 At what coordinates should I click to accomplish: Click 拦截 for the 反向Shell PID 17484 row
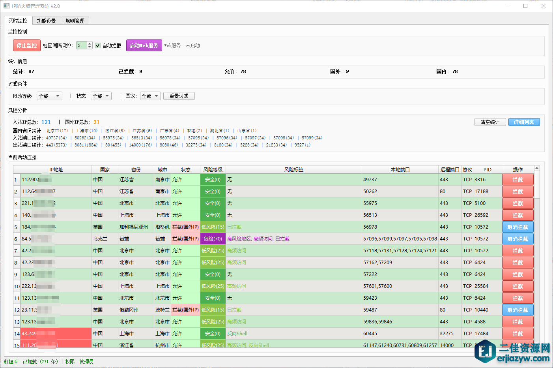(518, 334)
